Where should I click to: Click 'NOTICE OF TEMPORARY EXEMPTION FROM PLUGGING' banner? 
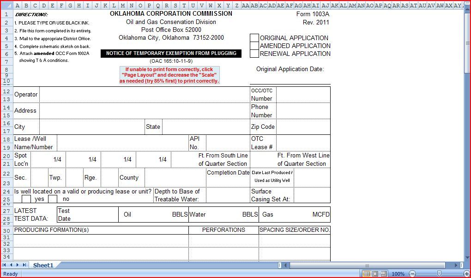pos(171,53)
